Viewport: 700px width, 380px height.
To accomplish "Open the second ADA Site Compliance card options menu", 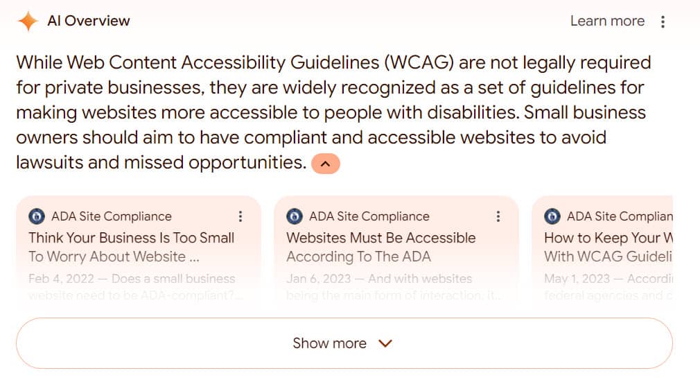I will [498, 216].
